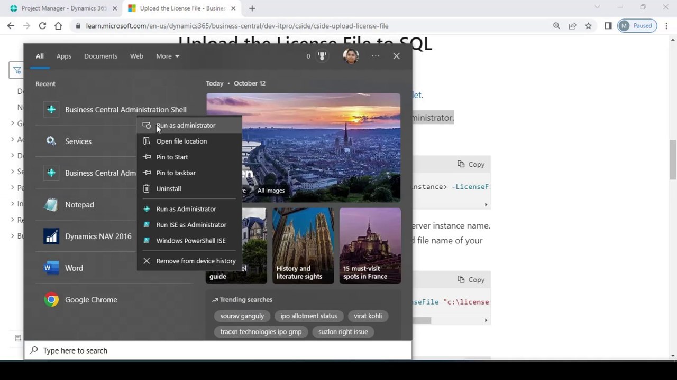Open the Paused profile button in Chrome
The image size is (677, 380).
tap(637, 26)
